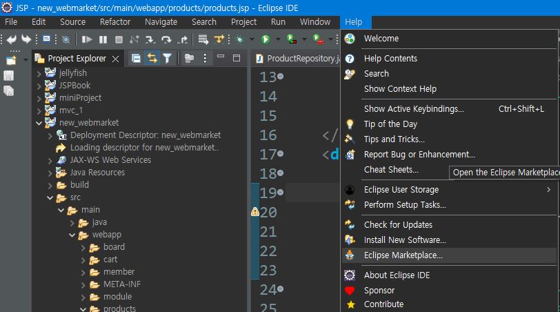Screen dimensions: 560x312
Task: Open the Coverage dropdown arrow
Action: click(x=304, y=39)
